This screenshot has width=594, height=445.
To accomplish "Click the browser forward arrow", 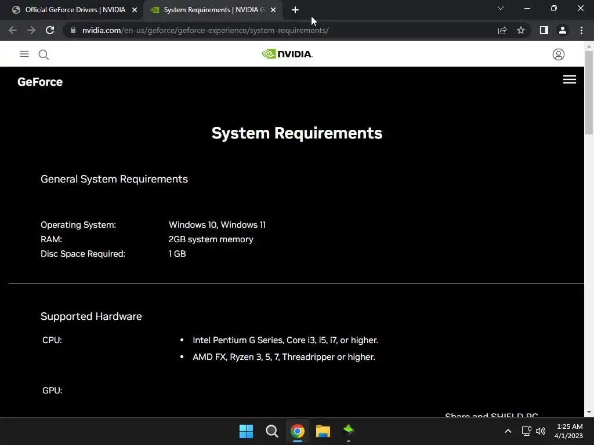I will tap(31, 30).
